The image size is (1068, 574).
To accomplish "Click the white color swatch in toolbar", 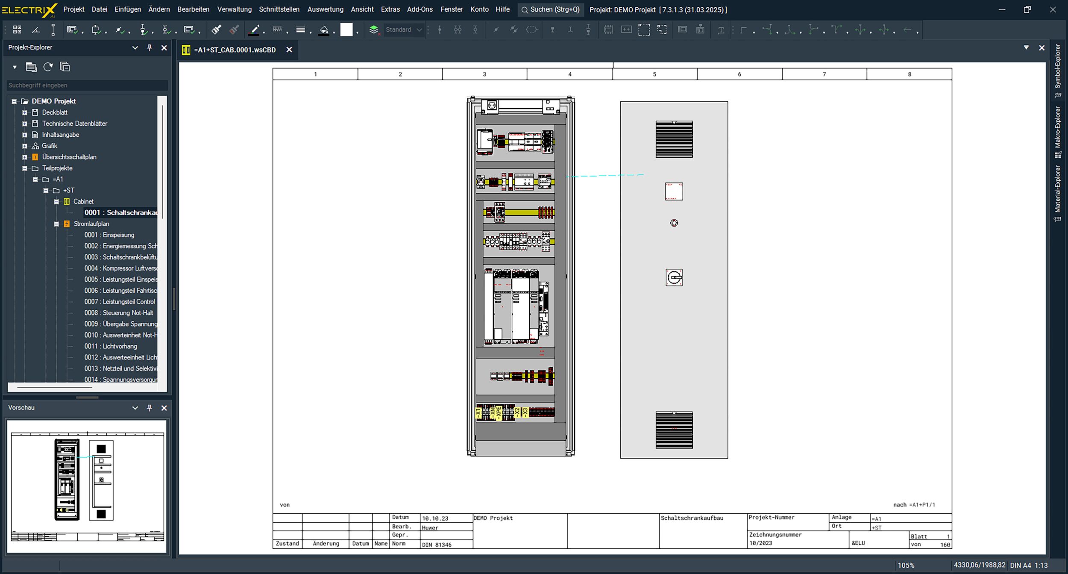I will point(346,29).
